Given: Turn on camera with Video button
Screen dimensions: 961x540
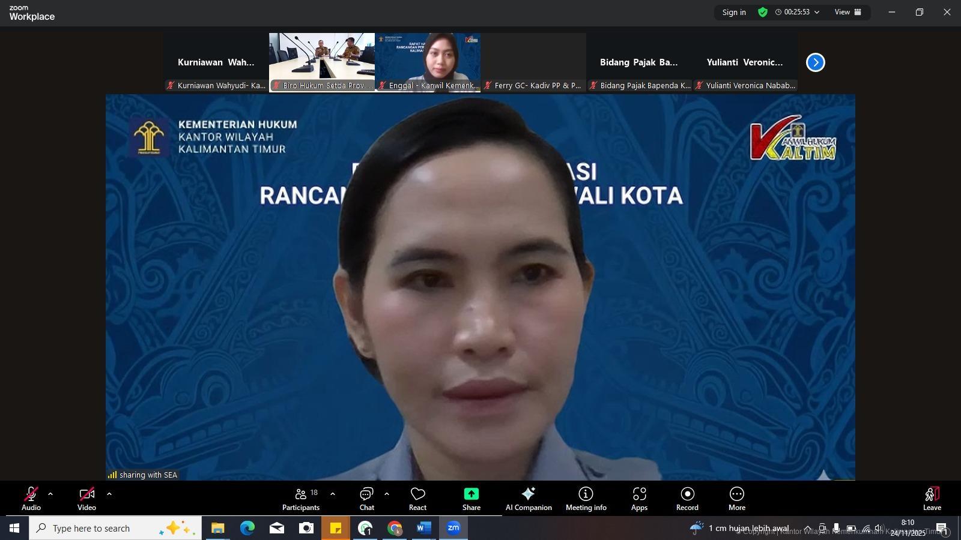Looking at the screenshot, I should click(86, 498).
